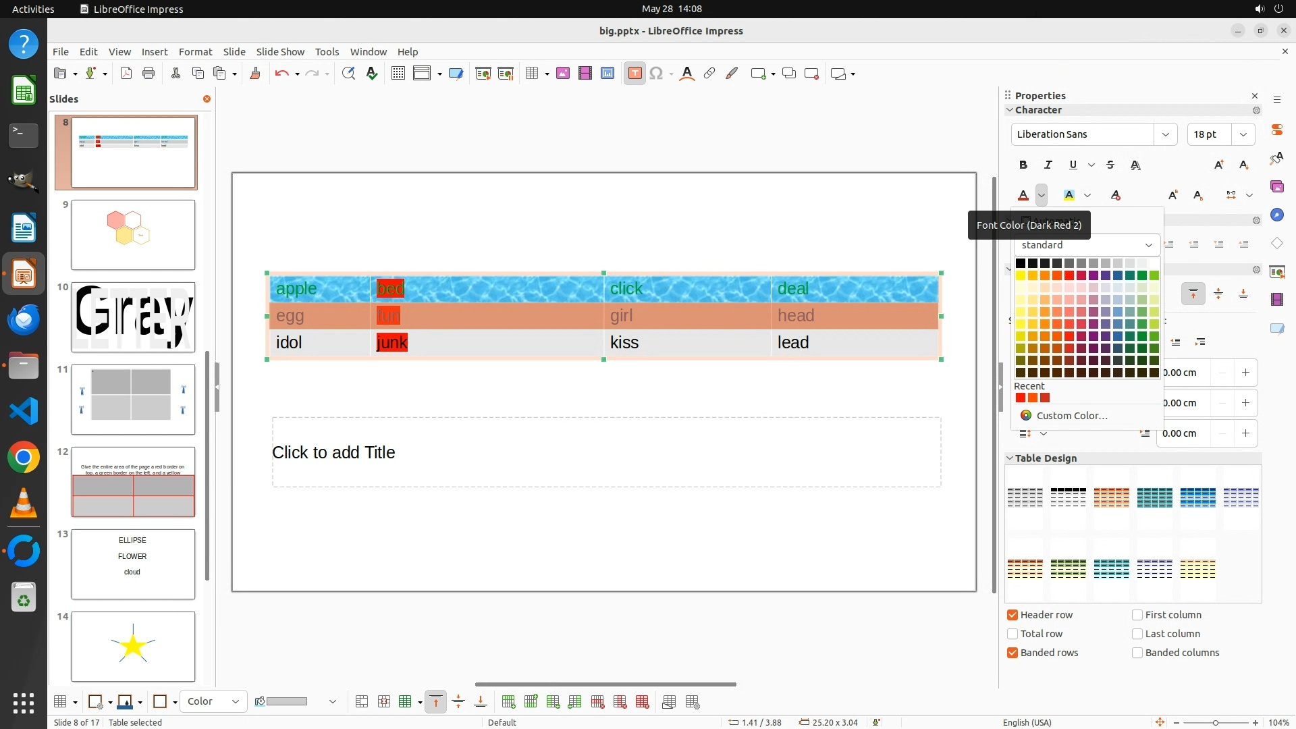Open Thunderbird from the Ubuntu dock
Viewport: 1296px width, 729px height.
click(24, 319)
